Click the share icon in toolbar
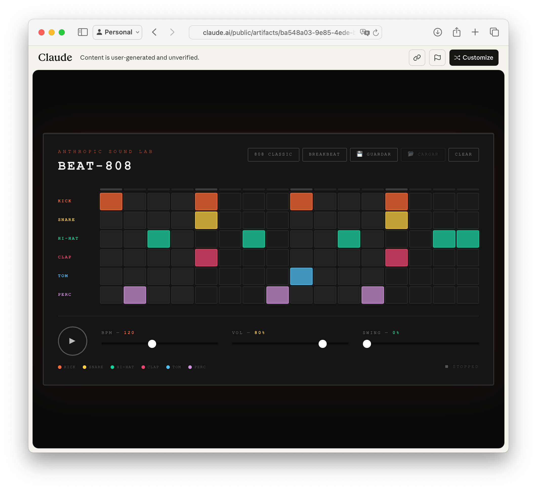537x490 pixels. (x=457, y=32)
